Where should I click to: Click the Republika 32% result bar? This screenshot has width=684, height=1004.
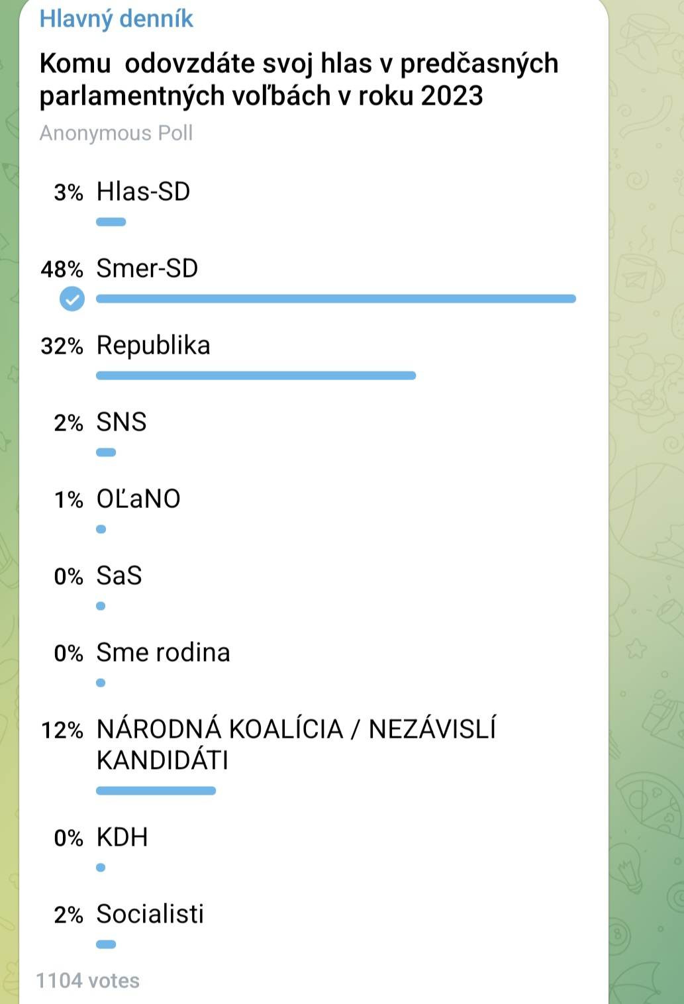256,376
